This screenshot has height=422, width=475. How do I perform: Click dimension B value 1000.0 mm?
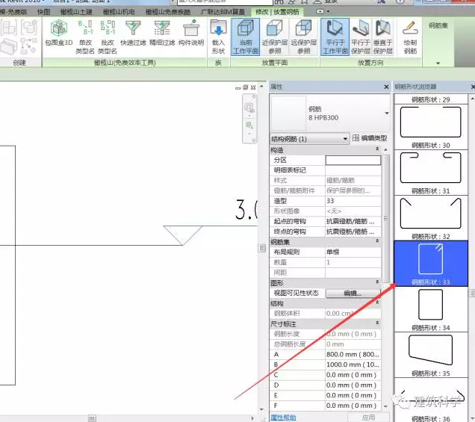(x=353, y=364)
